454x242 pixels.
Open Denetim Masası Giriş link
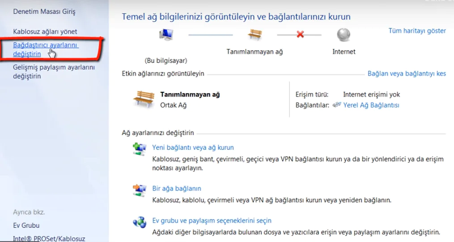(x=44, y=12)
